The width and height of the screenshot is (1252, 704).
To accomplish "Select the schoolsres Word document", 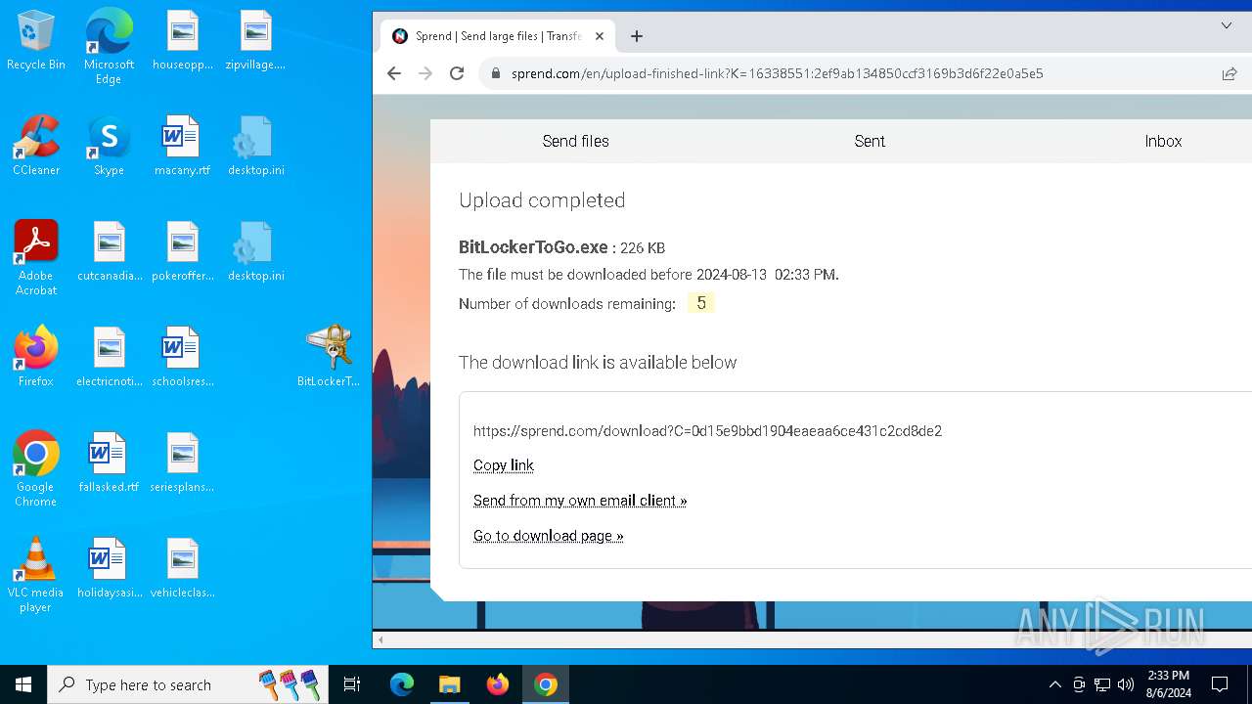I will coord(183,358).
